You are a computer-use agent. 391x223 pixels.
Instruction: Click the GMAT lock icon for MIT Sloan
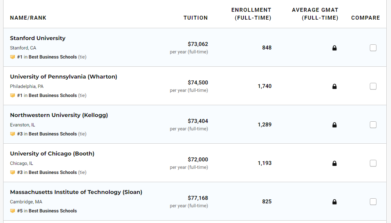click(x=335, y=202)
